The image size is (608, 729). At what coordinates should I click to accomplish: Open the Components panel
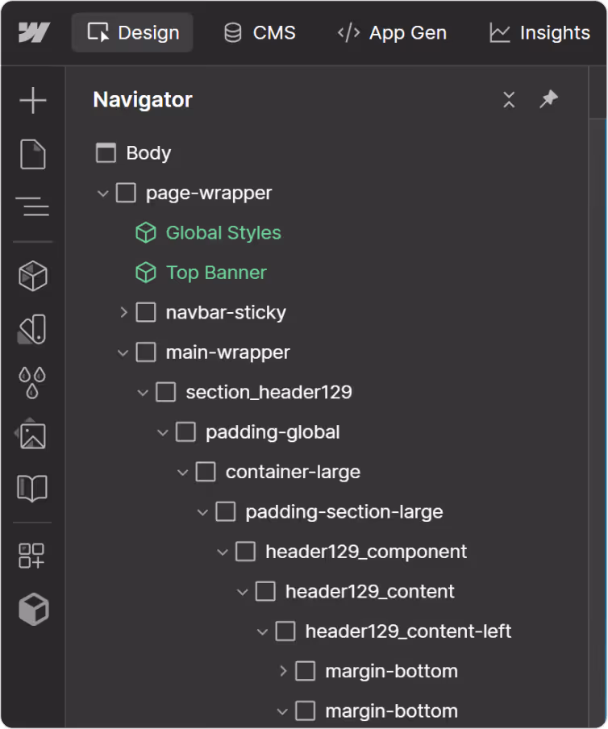click(32, 274)
